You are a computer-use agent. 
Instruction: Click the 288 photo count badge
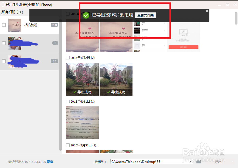(54, 25)
